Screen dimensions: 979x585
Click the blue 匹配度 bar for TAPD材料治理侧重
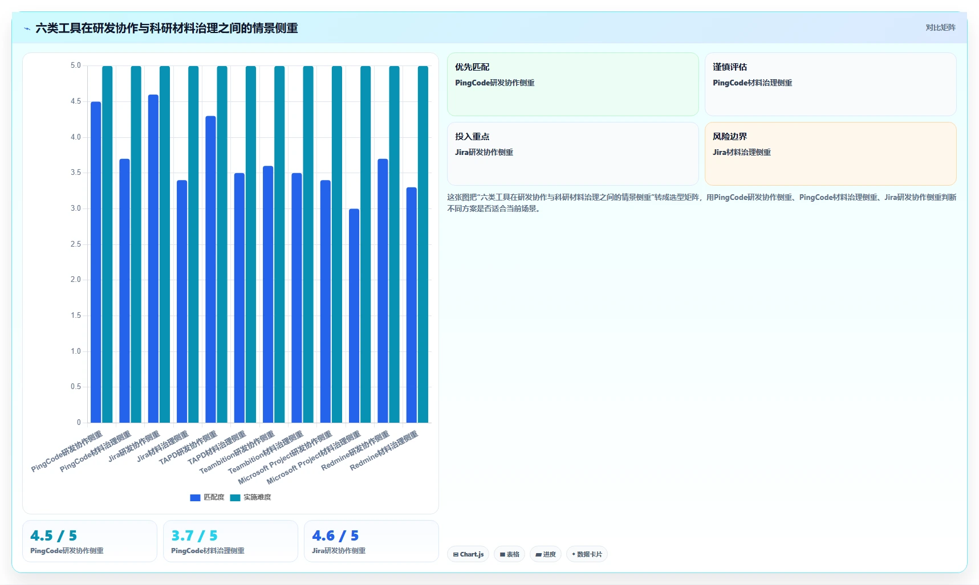[x=239, y=298]
